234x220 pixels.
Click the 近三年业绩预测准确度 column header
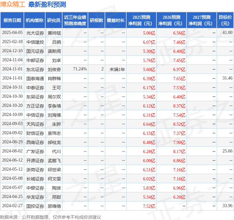click(75, 20)
